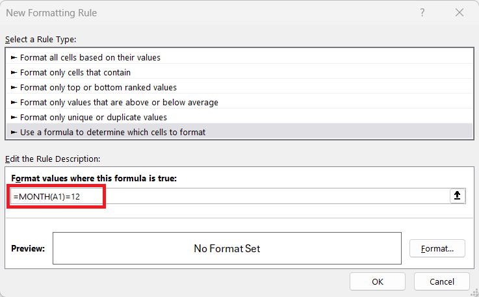
Task: Click the 'Edit the Rule Description:' label
Action: 53,159
